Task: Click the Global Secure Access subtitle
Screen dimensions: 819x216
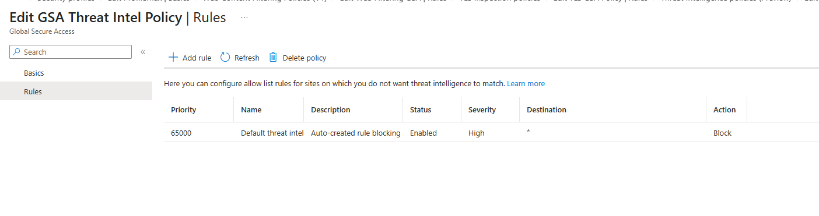Action: [x=42, y=31]
